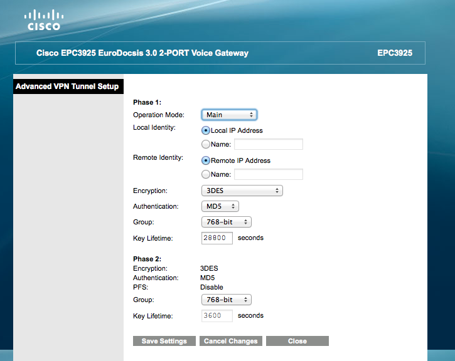Click the Remote Identity Name field

tap(269, 174)
